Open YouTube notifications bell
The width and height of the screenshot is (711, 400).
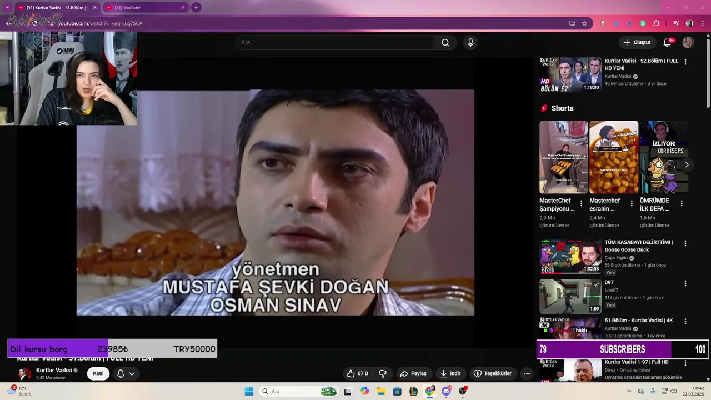[x=667, y=43]
